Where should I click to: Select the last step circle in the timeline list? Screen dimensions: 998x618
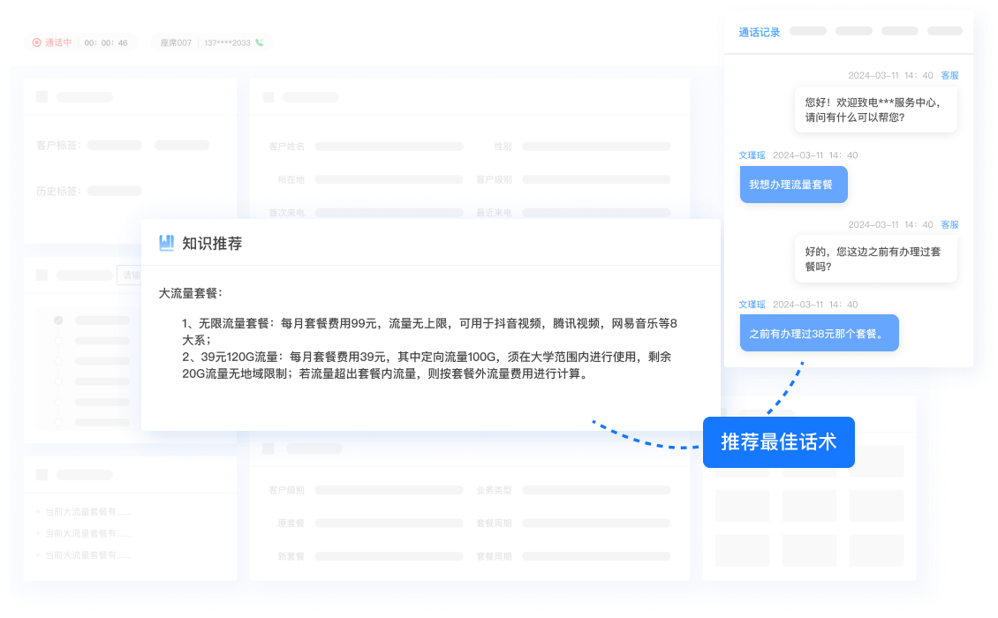[58, 422]
